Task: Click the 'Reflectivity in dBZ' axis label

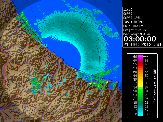Action: click(155, 85)
